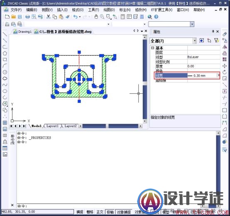Click the Undo arrow icon
The image size is (230, 216).
(76, 17)
